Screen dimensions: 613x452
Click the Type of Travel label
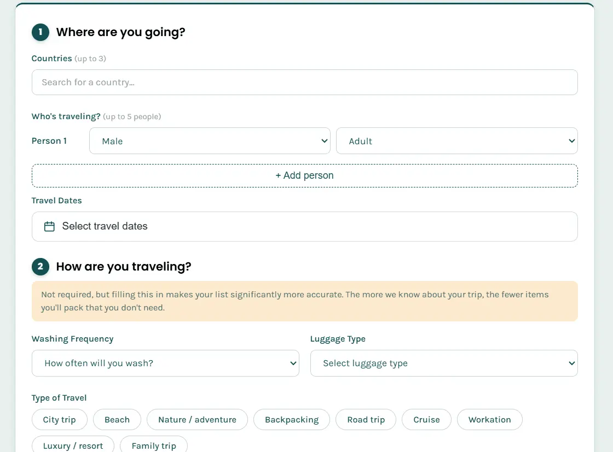(59, 398)
